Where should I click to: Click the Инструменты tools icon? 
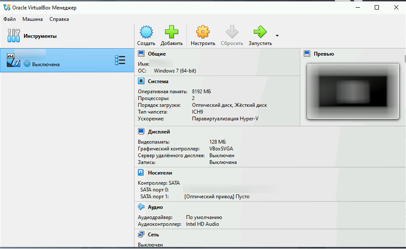point(14,36)
